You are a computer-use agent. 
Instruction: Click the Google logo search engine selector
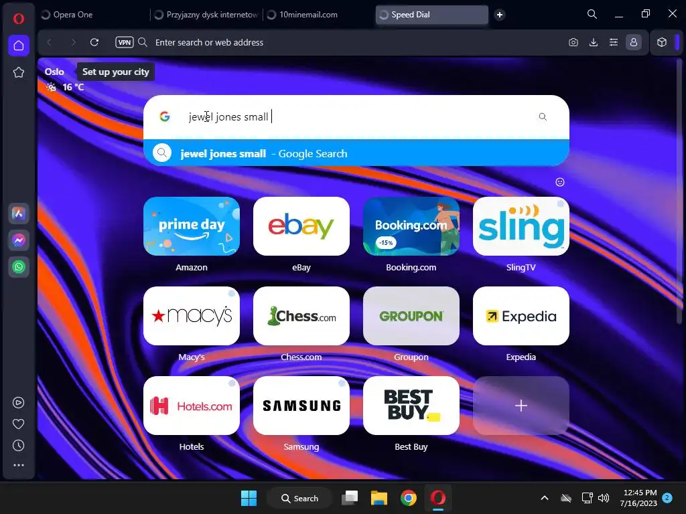[x=165, y=116]
